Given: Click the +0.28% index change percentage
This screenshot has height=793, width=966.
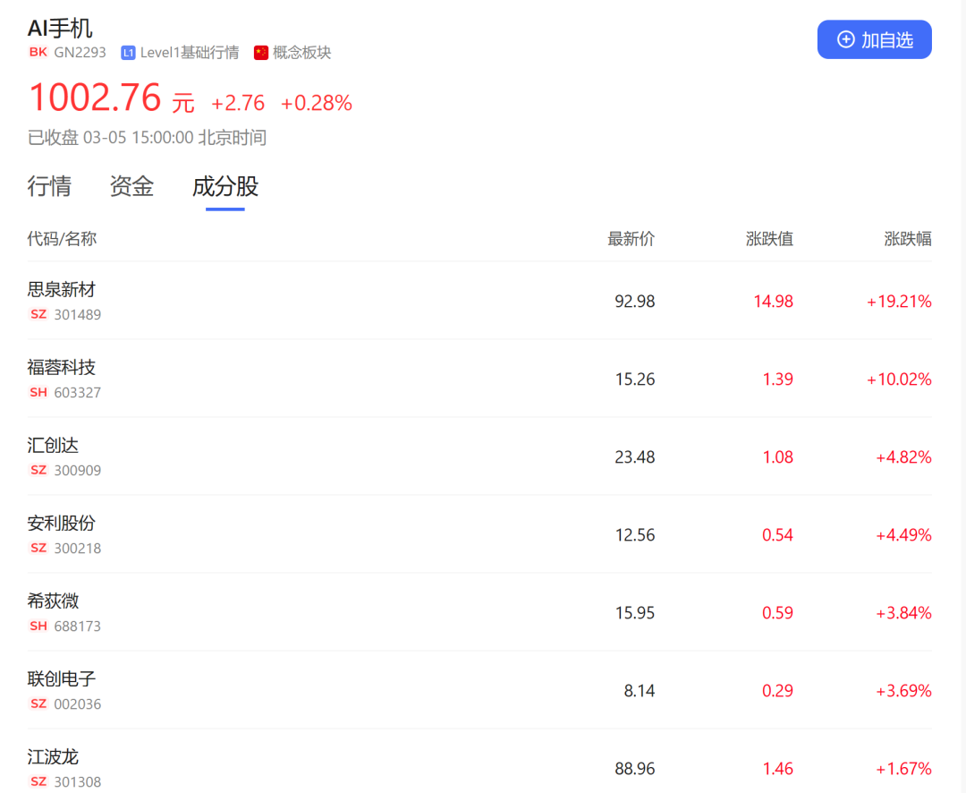Looking at the screenshot, I should point(317,102).
